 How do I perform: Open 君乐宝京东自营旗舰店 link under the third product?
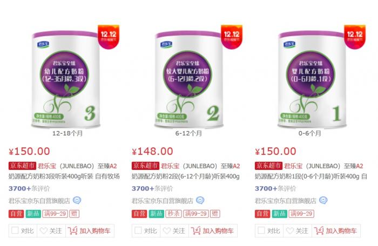coord(286,201)
